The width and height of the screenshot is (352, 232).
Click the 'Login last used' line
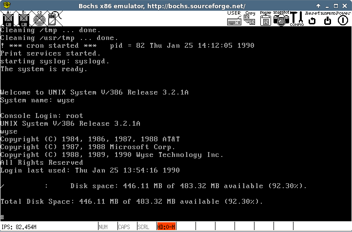pyautogui.click(x=90, y=170)
